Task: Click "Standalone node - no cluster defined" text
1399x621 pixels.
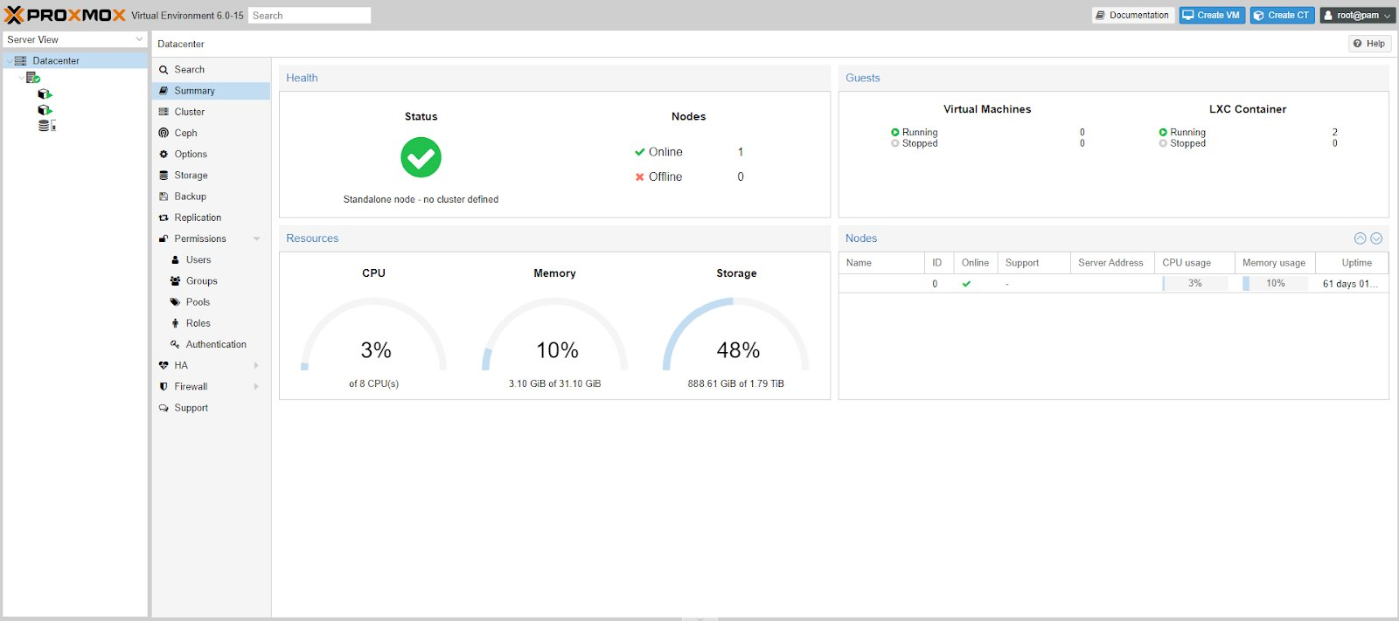Action: pyautogui.click(x=421, y=200)
